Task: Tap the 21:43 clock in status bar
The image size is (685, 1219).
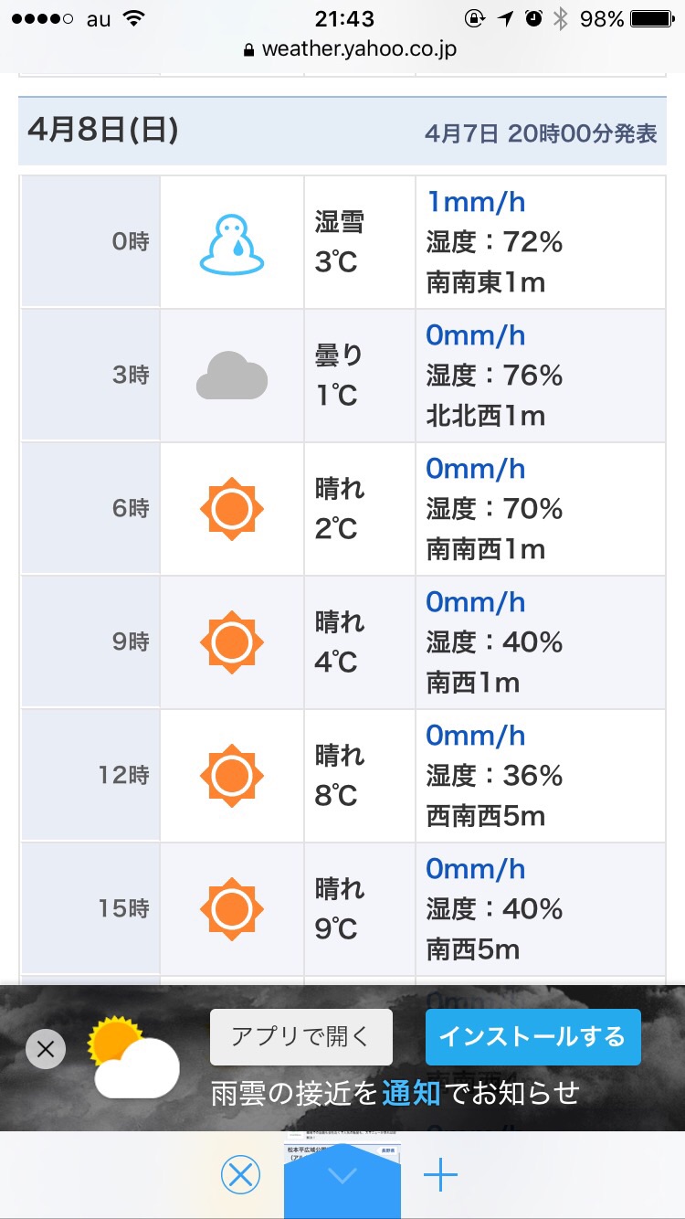Action: (342, 18)
